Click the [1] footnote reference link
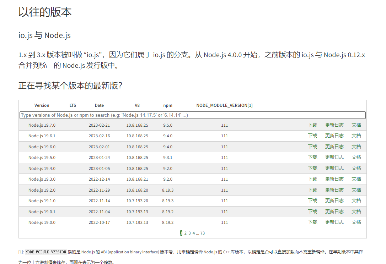 pos(250,105)
